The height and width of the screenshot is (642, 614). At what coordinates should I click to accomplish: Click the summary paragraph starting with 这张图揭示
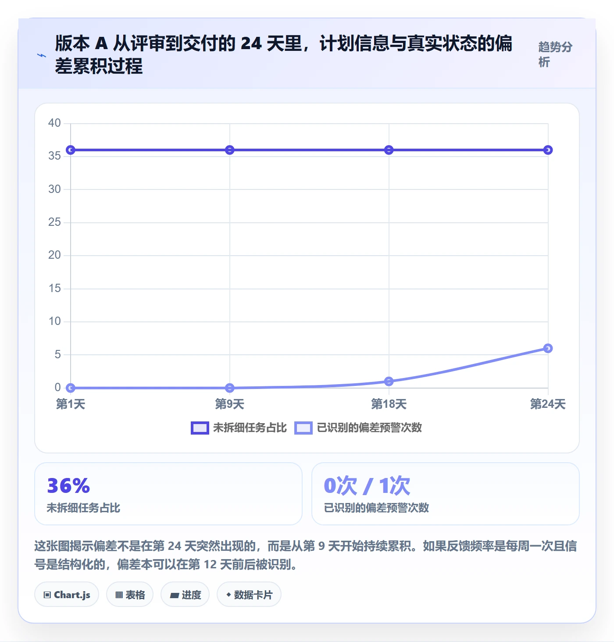point(306,555)
